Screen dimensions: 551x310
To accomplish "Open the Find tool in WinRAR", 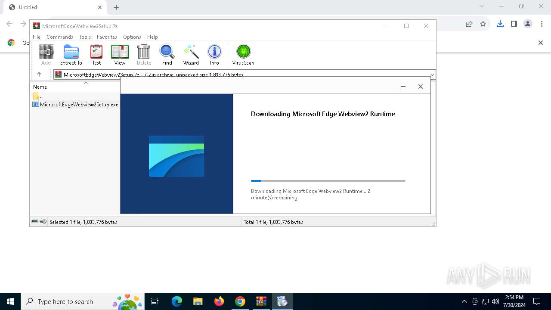I will (167, 55).
